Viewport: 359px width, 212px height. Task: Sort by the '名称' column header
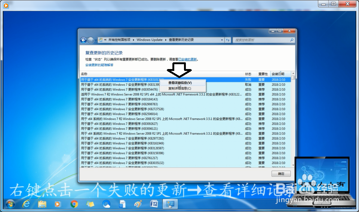pyautogui.click(x=162, y=74)
